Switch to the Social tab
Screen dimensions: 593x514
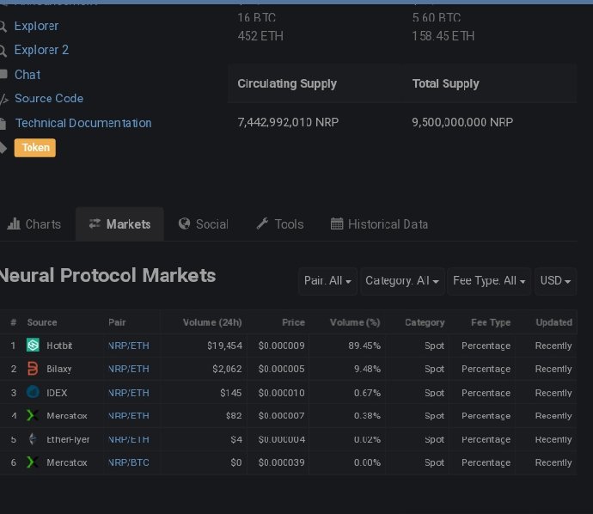click(x=204, y=224)
